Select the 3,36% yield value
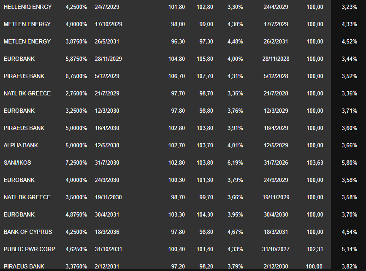The width and height of the screenshot is (366, 271). click(x=350, y=93)
